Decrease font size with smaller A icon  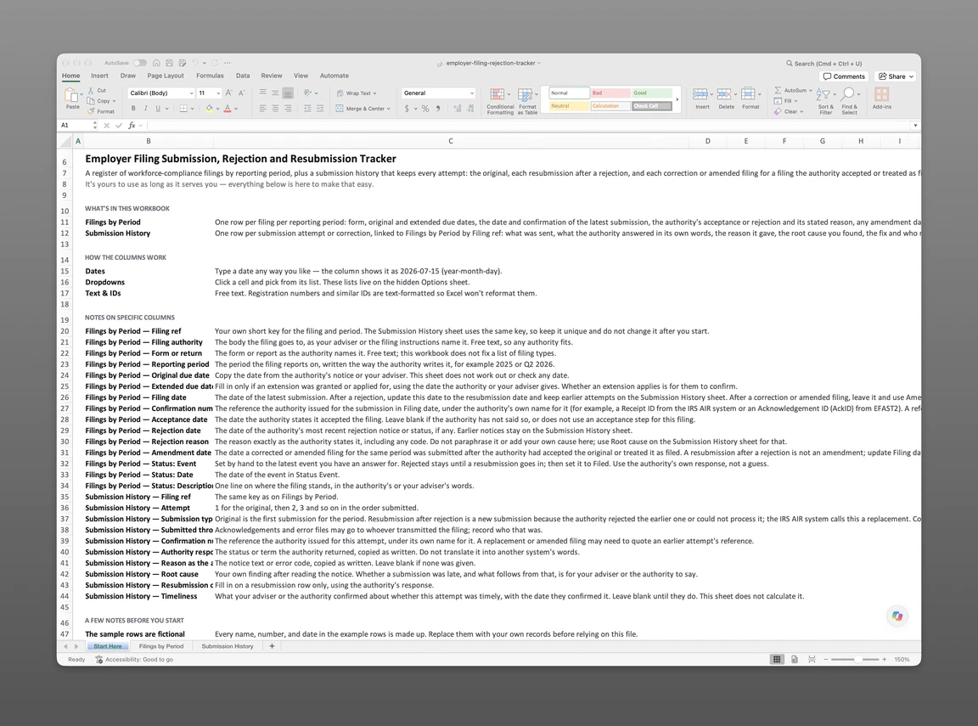tap(242, 93)
